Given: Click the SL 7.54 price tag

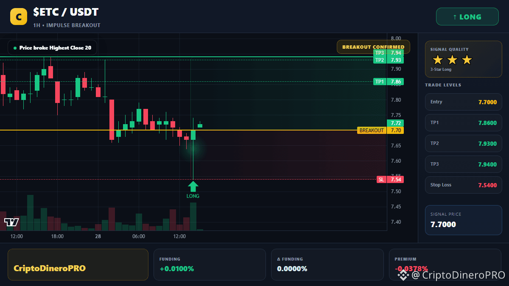Looking at the screenshot, I should 390,180.
